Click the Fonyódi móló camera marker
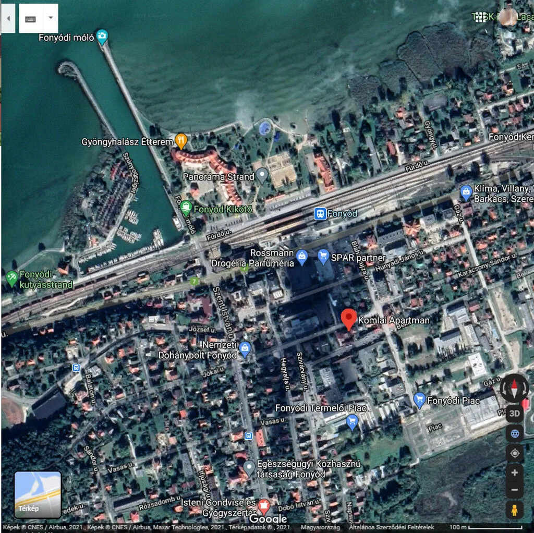 pyautogui.click(x=102, y=37)
